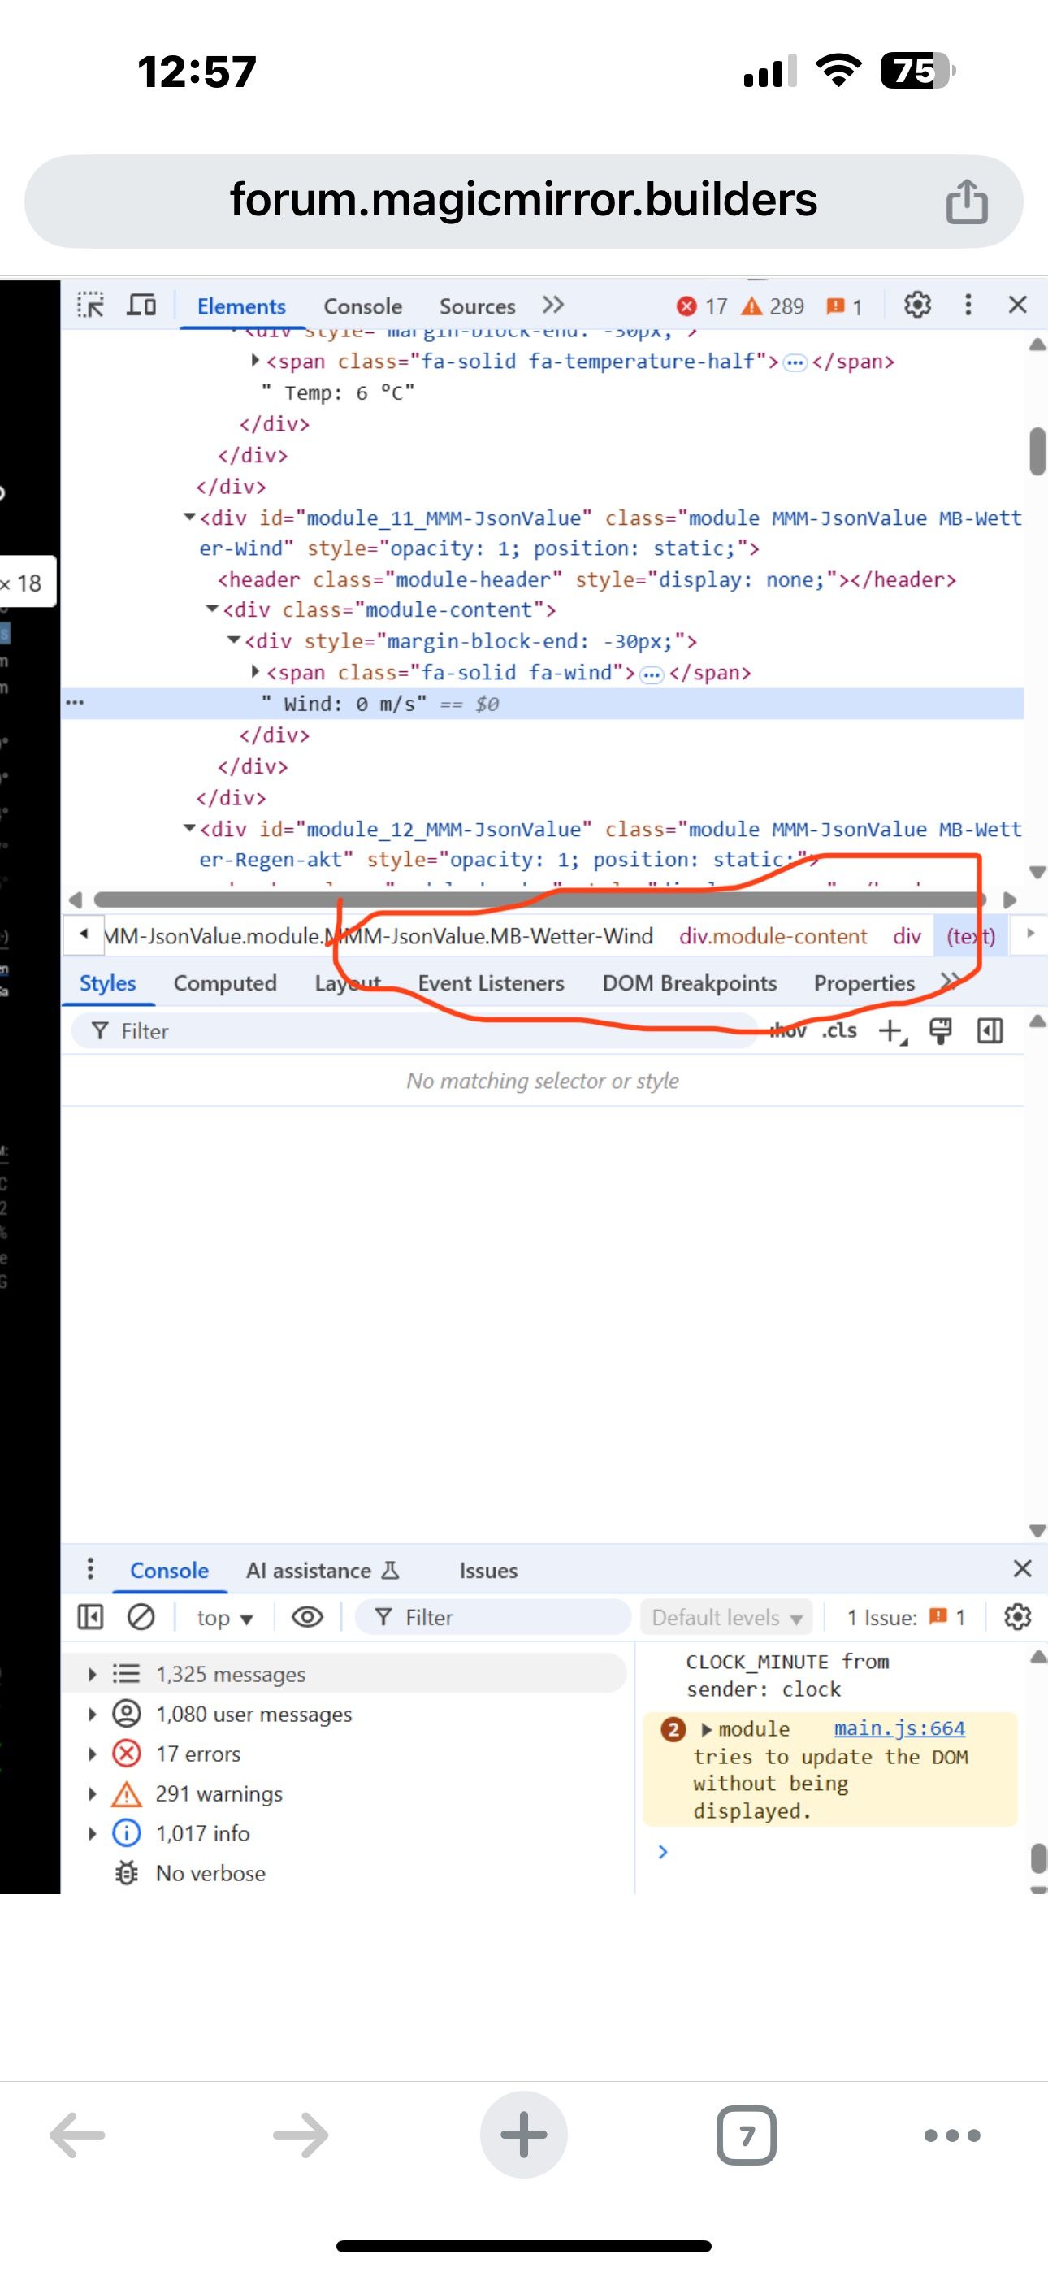Toggle the device toolbar icon
This screenshot has height=2272, width=1048.
pyautogui.click(x=141, y=306)
